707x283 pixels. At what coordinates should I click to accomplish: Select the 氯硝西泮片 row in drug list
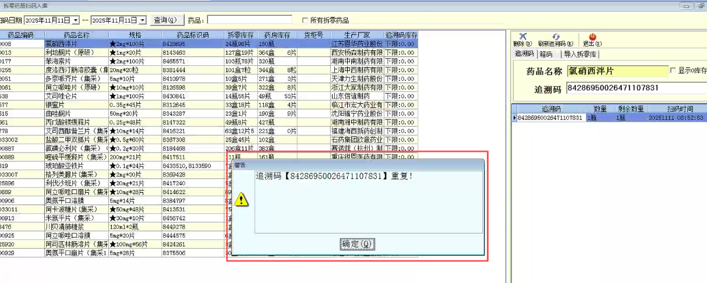(209, 44)
